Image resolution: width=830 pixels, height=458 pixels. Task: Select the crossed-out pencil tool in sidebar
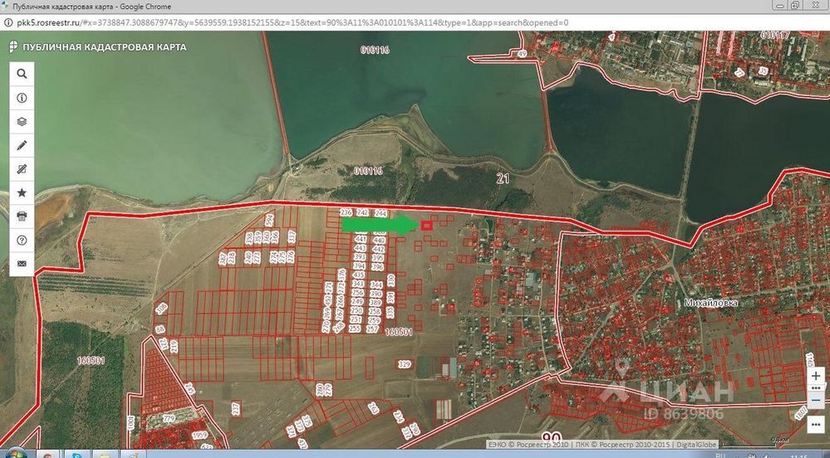(x=22, y=169)
